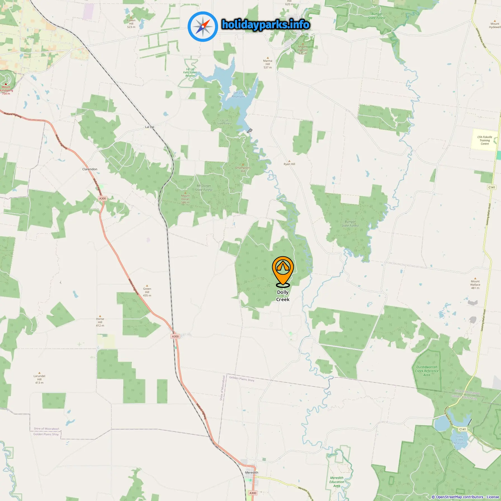501x501 pixels.
Task: Open the holidayparks.info title link
Action: (x=266, y=25)
